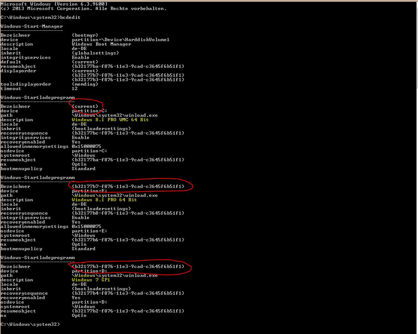The height and width of the screenshot is (334, 418).
Task: Click the 'Windows Boot Manager' description
Action: [101, 44]
